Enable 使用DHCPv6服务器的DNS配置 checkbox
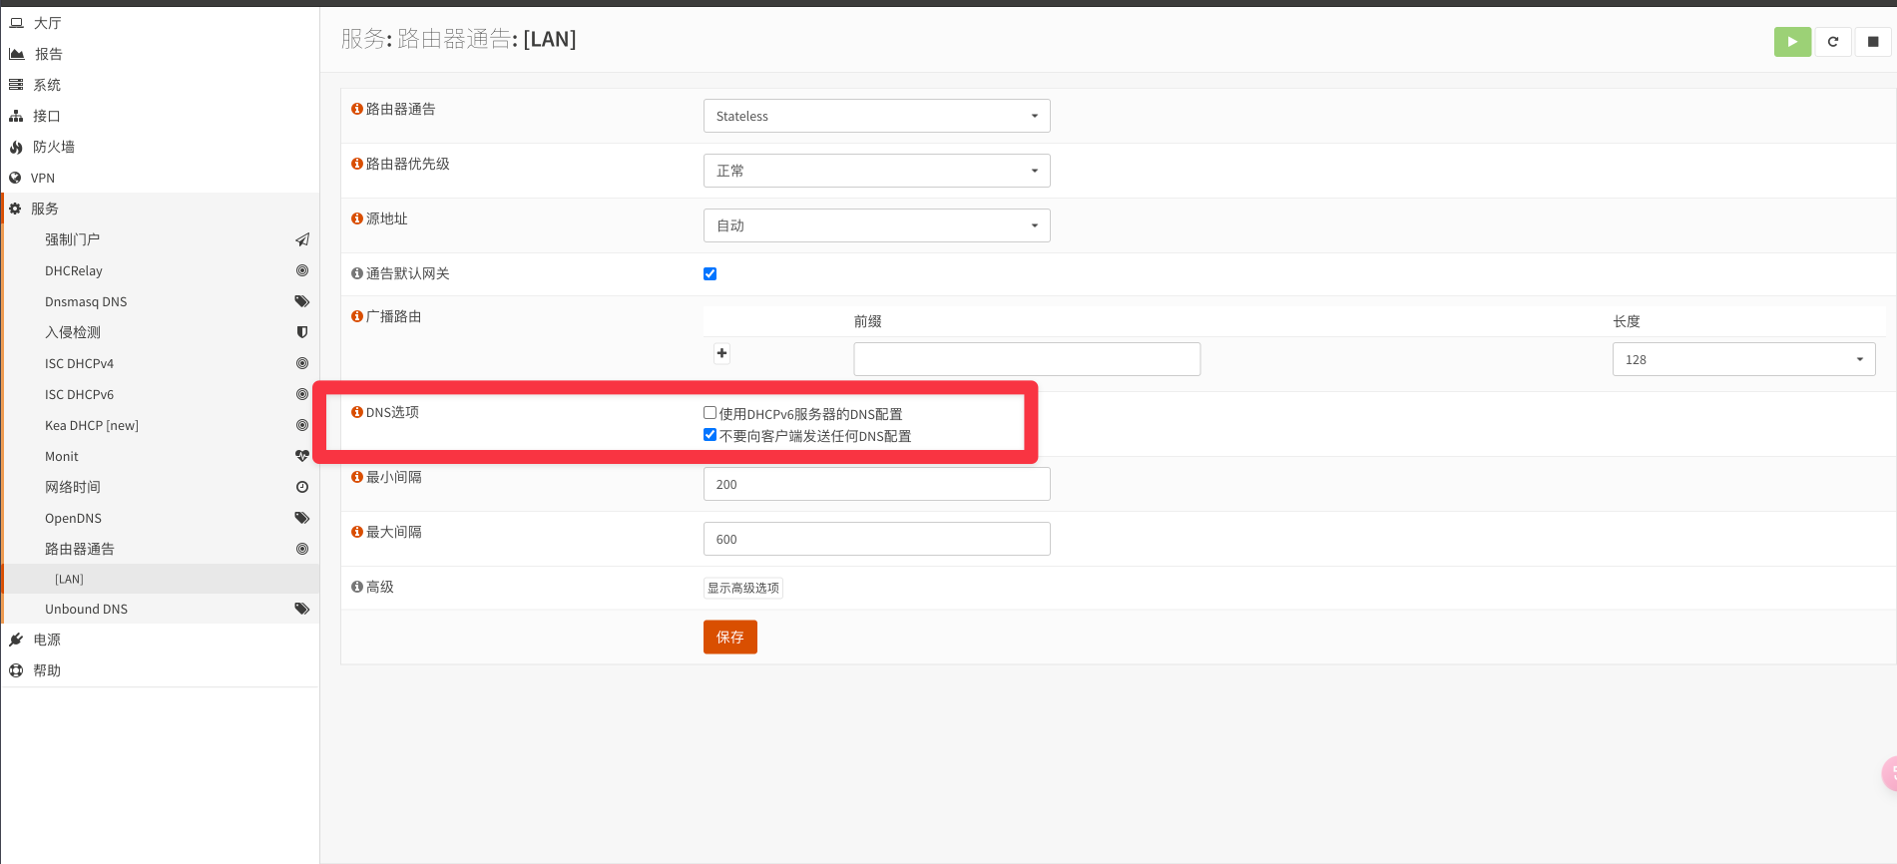The image size is (1897, 864). (x=710, y=412)
